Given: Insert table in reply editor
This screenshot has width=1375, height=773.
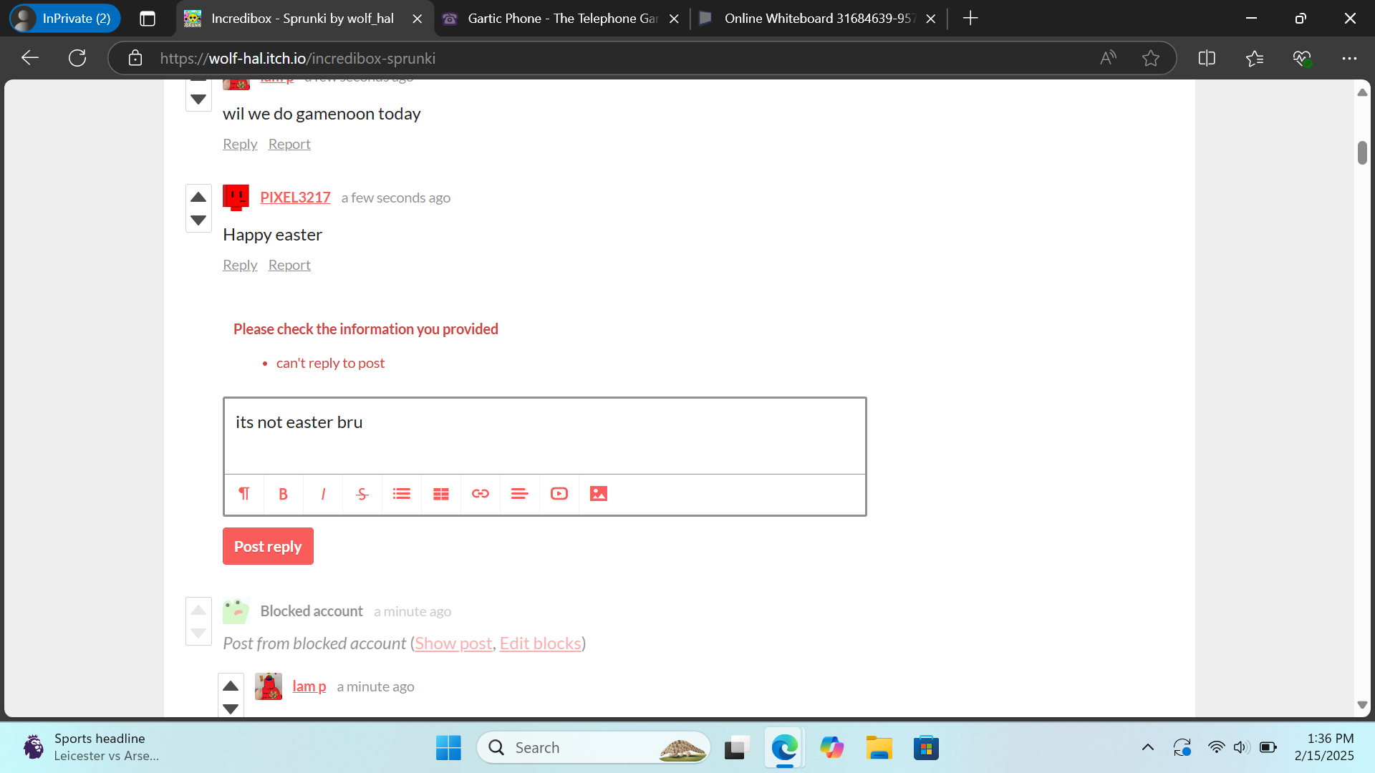Looking at the screenshot, I should [x=441, y=494].
